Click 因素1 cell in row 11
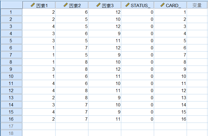Viewport: 208px width, 136px height. (x=39, y=83)
